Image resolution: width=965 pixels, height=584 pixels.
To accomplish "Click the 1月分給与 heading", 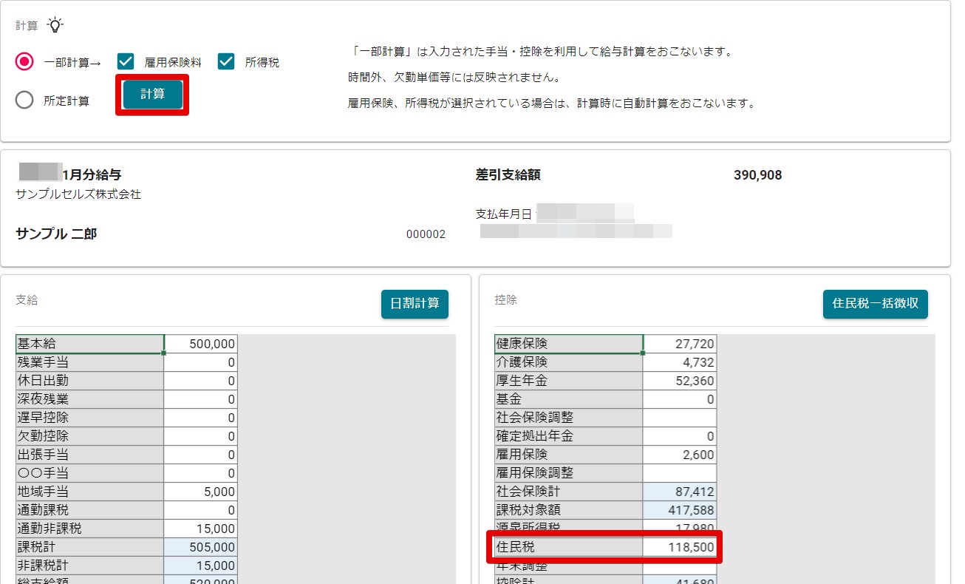I will [x=92, y=174].
